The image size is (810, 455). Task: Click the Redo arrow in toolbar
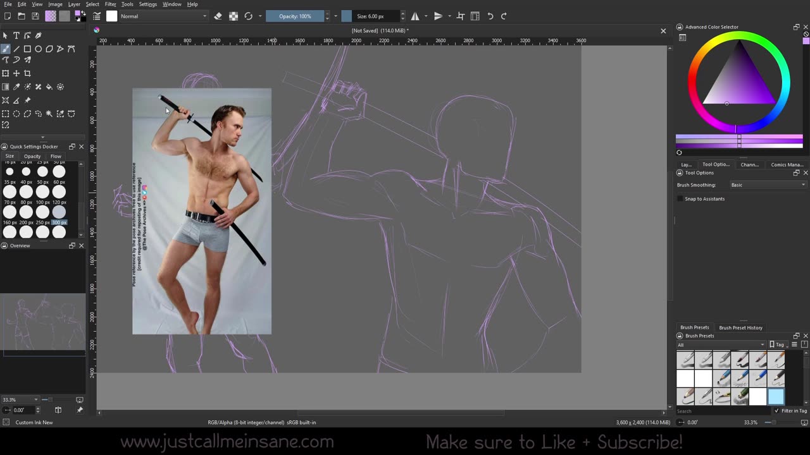[504, 16]
